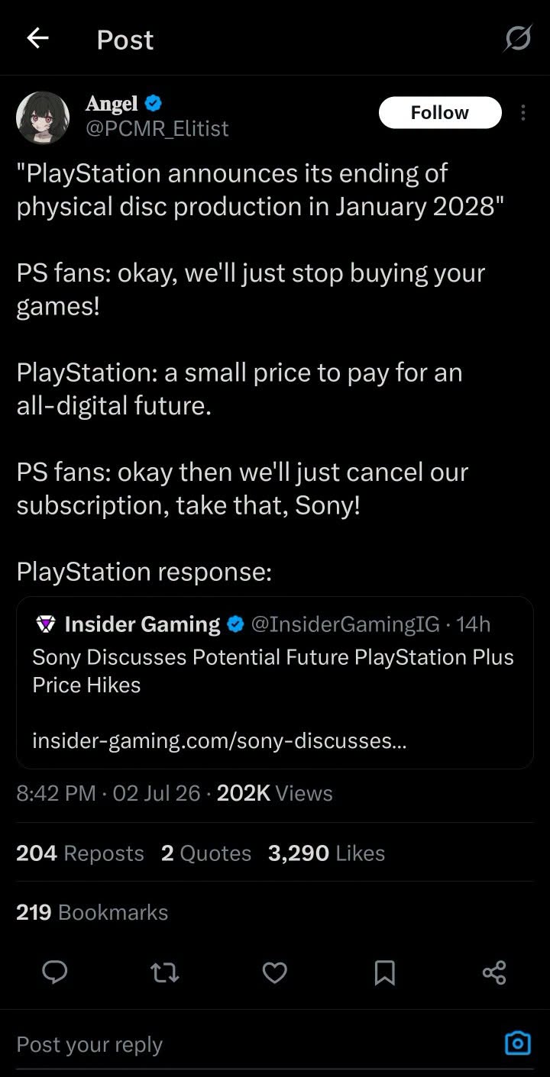Bookmark this post
Viewport: 550px width, 1077px height.
tap(385, 972)
